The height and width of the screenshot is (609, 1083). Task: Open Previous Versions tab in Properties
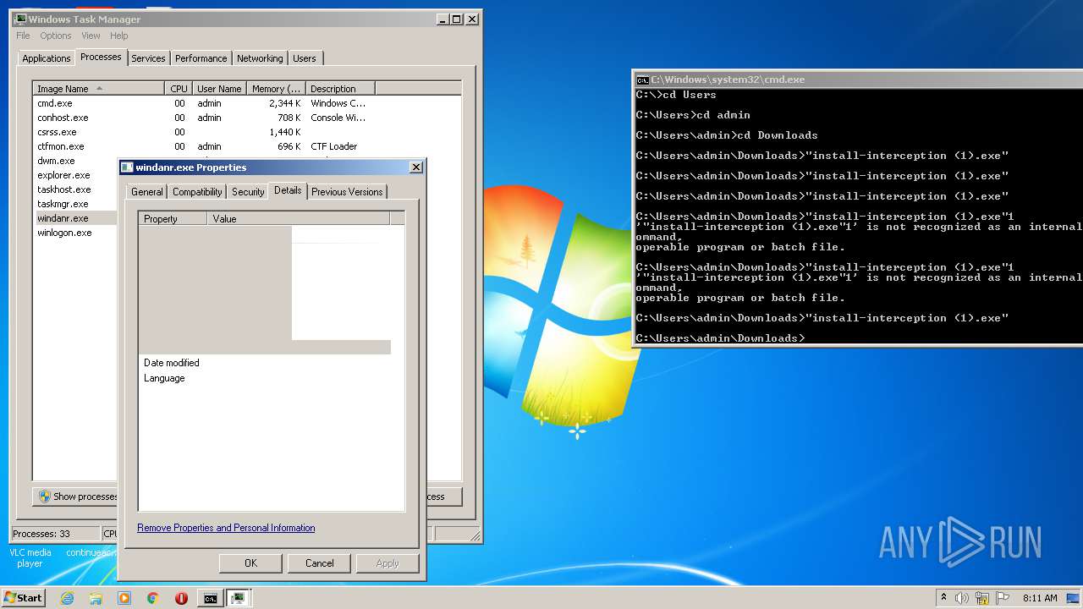(x=347, y=192)
